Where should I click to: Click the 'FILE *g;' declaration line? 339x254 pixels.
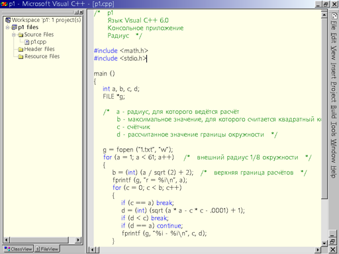(114, 97)
